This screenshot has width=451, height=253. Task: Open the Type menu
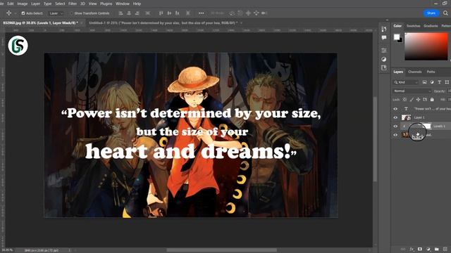point(47,4)
